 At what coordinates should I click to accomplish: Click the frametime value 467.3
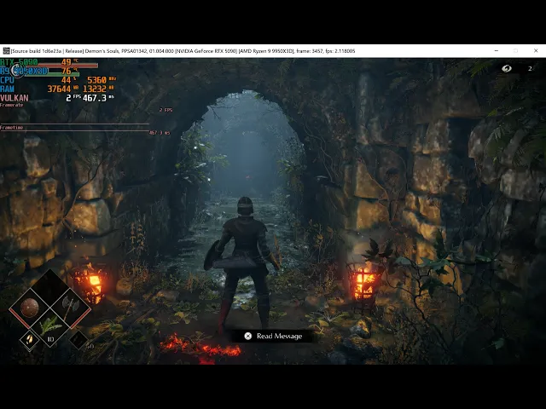pos(95,98)
